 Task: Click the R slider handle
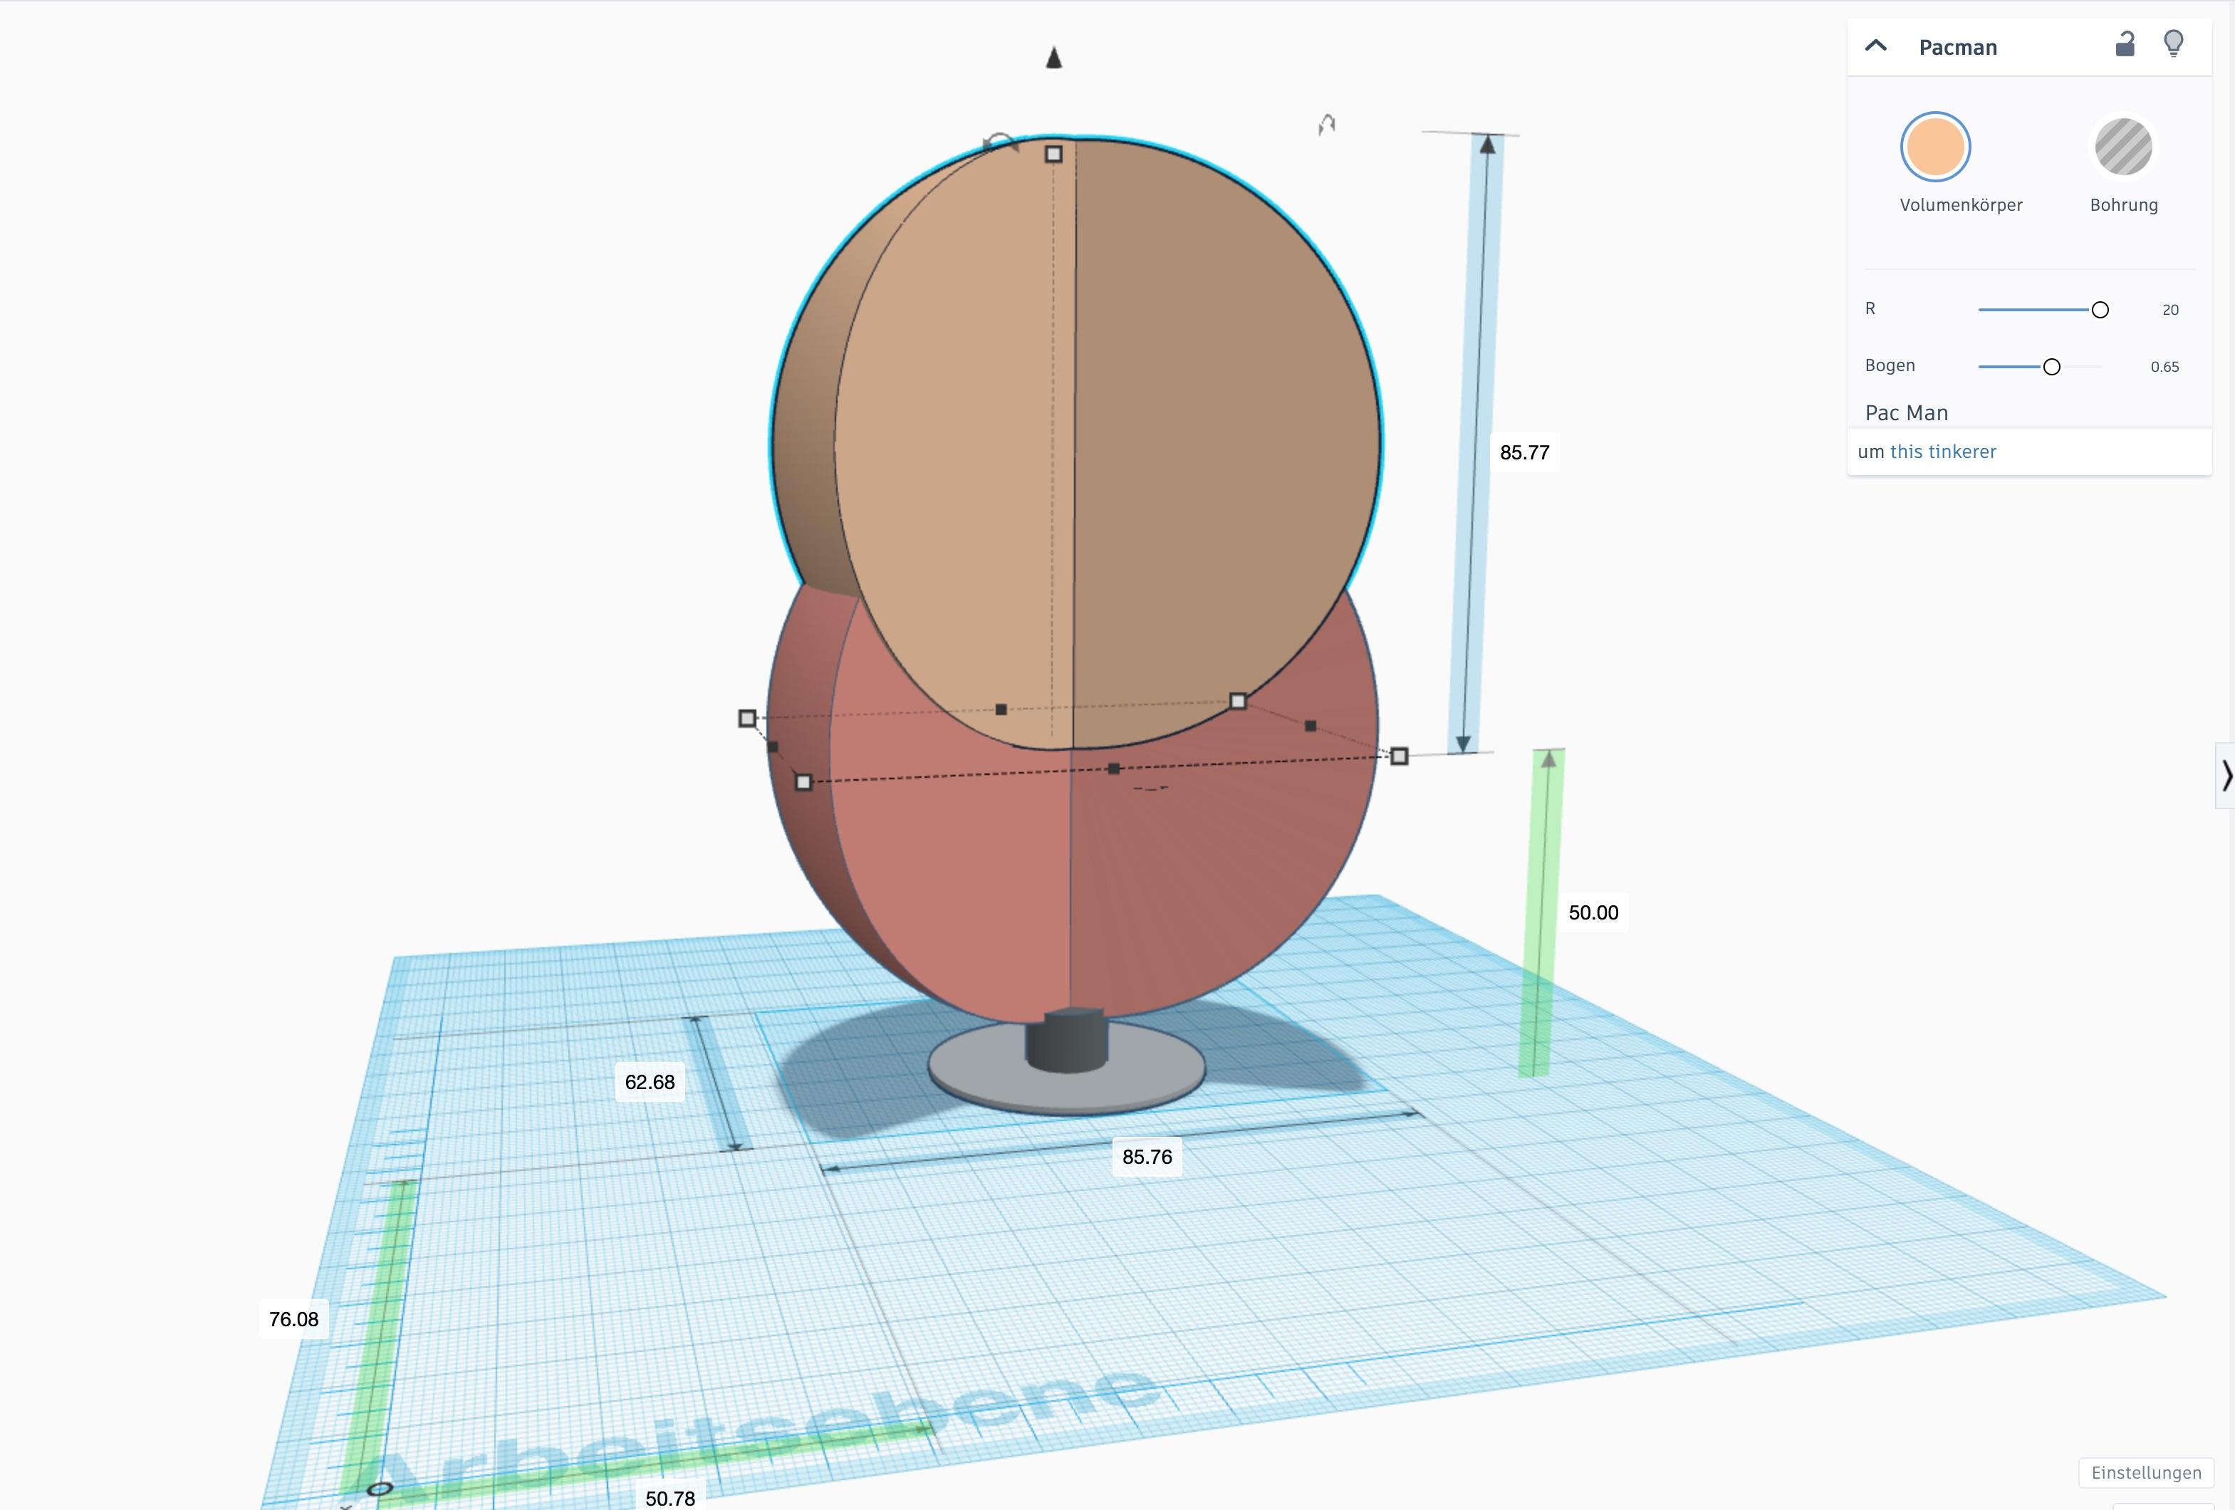2100,310
